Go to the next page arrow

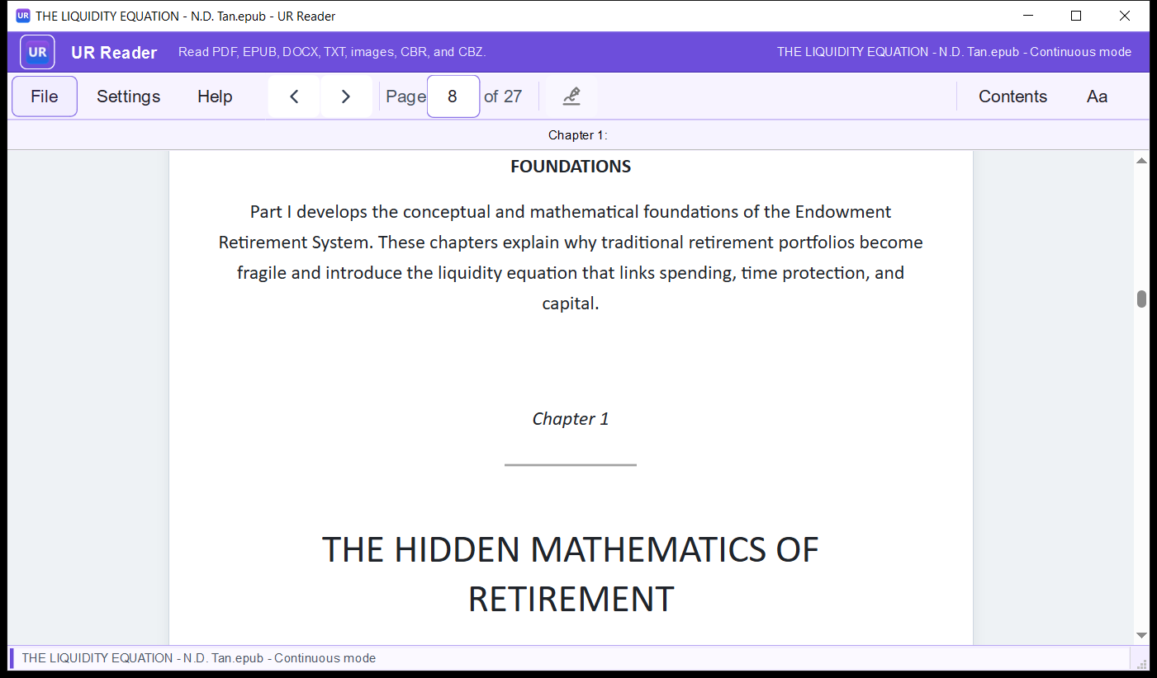coord(346,97)
